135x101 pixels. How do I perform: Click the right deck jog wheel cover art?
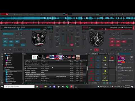tap(96, 39)
